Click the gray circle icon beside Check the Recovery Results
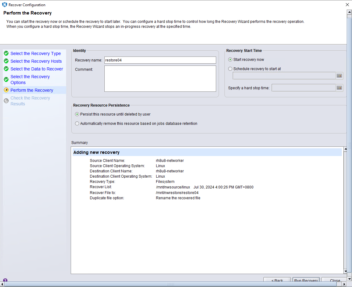Image resolution: width=352 pixels, height=287 pixels. 6,101
